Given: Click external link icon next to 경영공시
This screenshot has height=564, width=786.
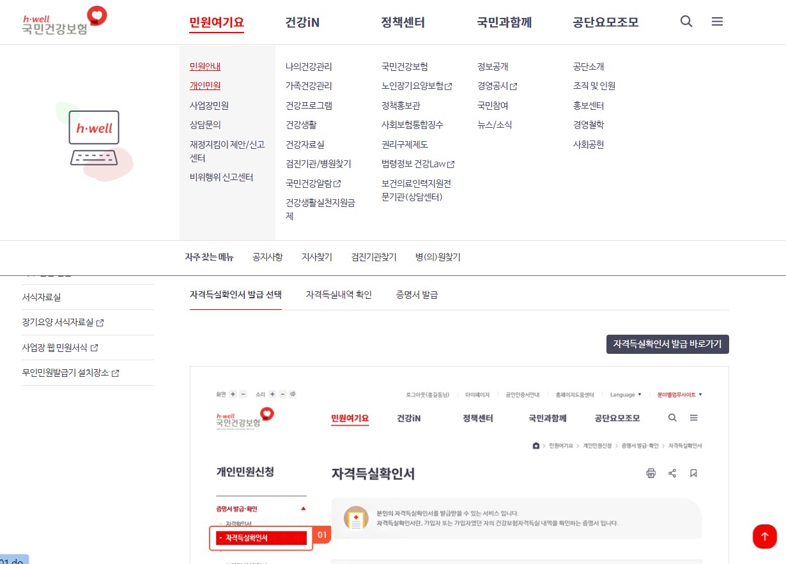Looking at the screenshot, I should point(513,86).
